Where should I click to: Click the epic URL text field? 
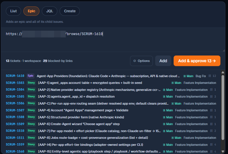pyautogui.click(x=113, y=40)
